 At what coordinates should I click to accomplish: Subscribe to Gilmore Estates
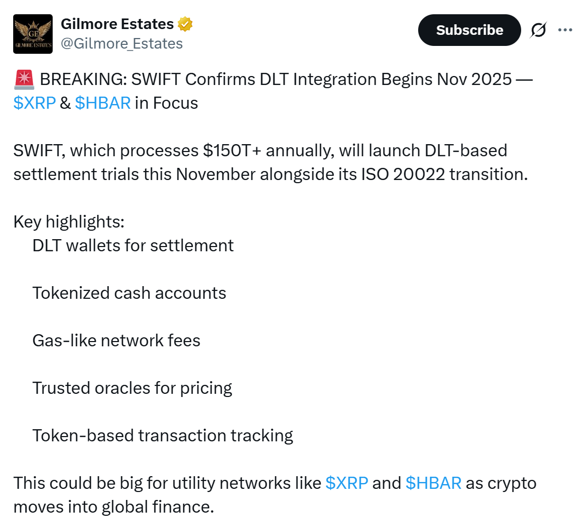[469, 30]
